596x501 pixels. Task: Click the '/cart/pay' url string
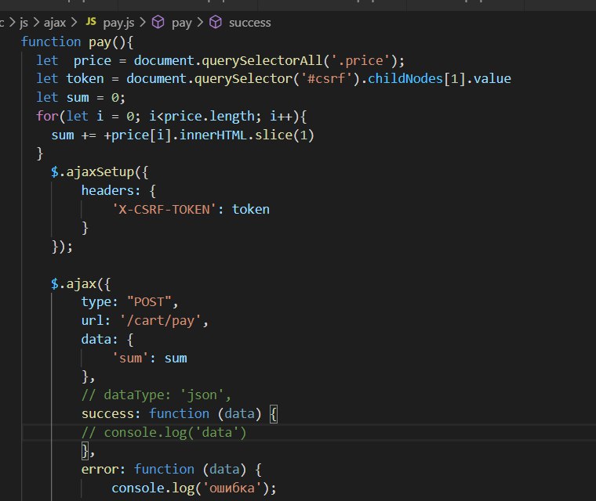click(161, 321)
